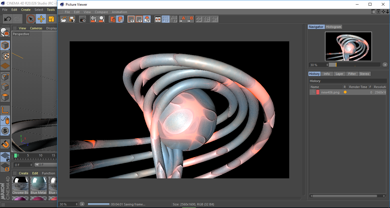
Task: Switch to Histogram tab
Action: click(333, 27)
